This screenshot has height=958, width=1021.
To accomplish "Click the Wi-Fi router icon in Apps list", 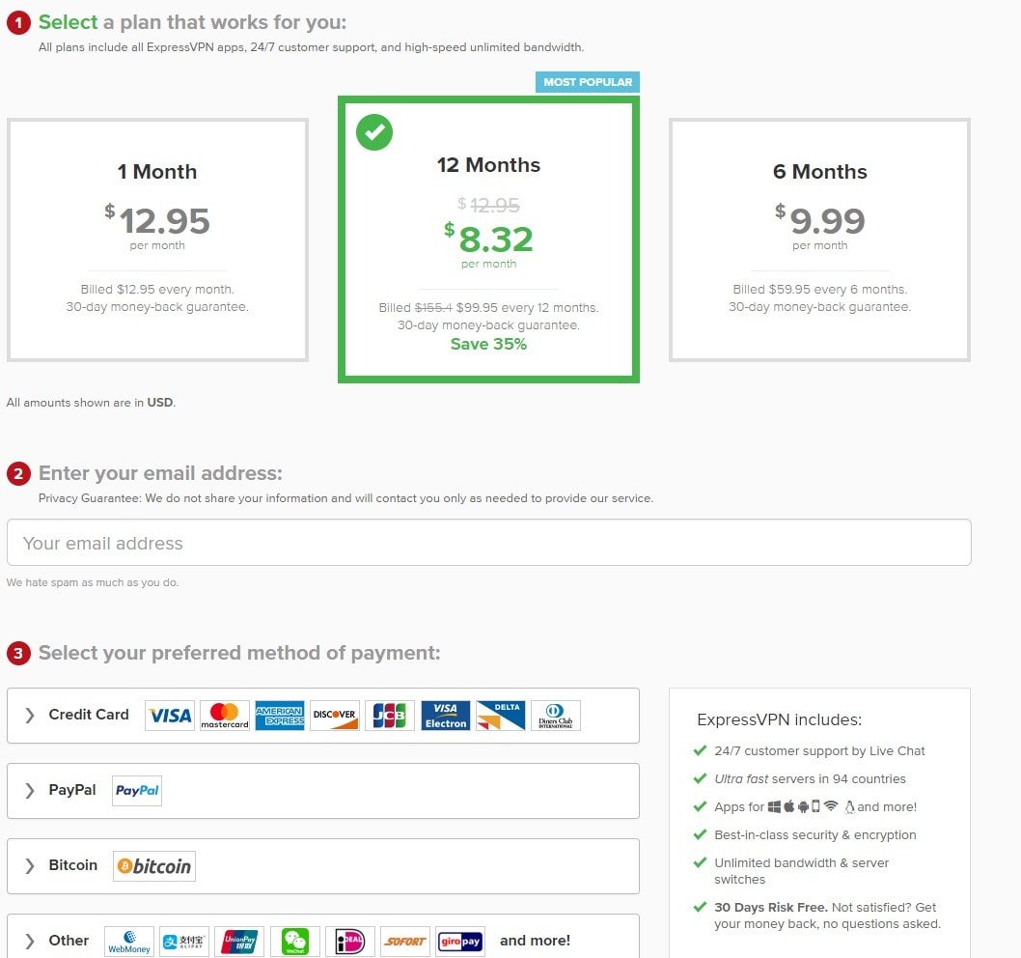I will tap(830, 806).
